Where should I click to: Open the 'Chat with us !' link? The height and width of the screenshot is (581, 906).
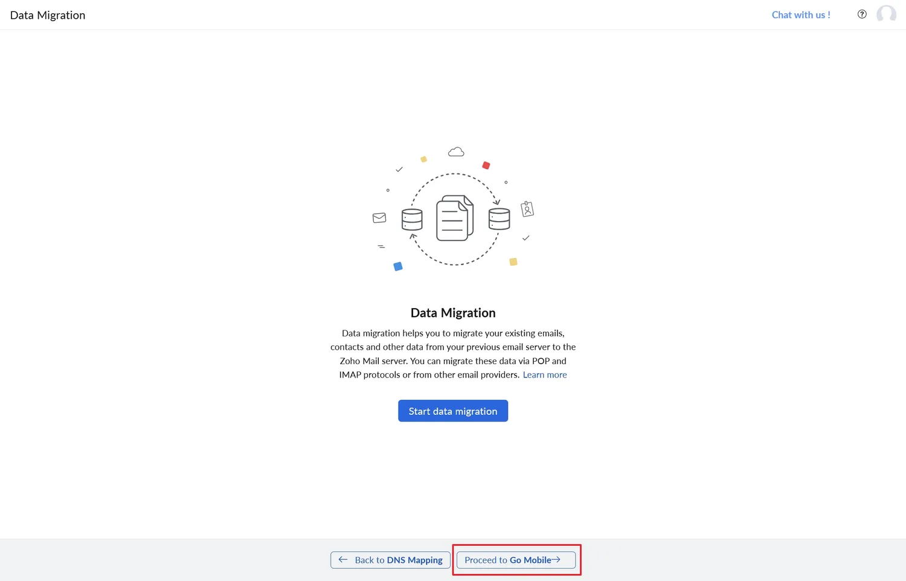[x=801, y=15]
